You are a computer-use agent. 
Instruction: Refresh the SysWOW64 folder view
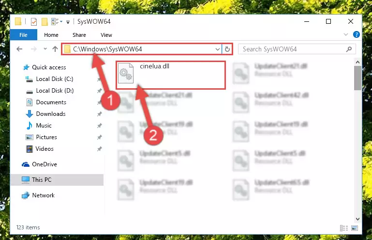pos(227,49)
